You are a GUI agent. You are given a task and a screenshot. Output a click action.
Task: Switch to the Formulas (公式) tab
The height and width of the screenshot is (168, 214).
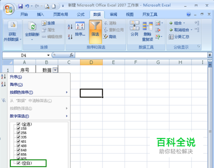pyautogui.click(x=81, y=15)
